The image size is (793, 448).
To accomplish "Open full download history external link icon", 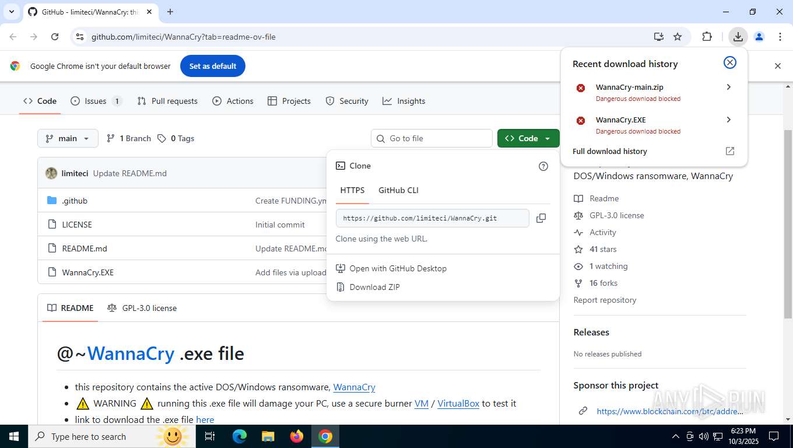I will [729, 151].
